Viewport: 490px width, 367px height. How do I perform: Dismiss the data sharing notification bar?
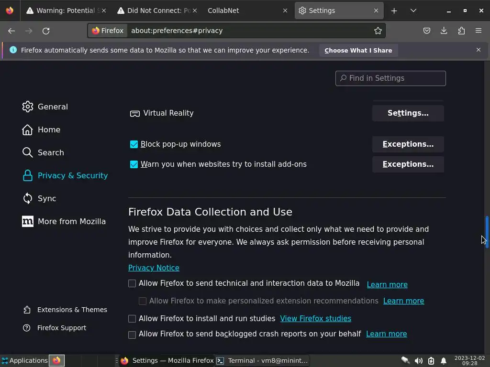[478, 50]
